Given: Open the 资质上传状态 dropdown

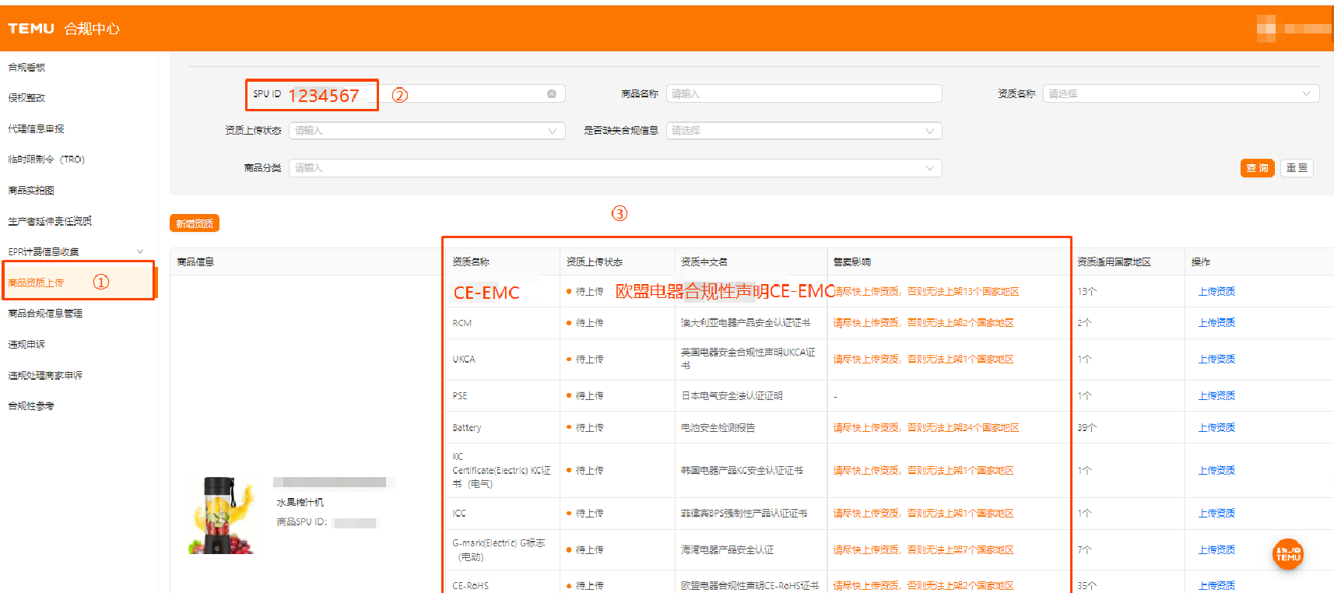Looking at the screenshot, I should (426, 131).
